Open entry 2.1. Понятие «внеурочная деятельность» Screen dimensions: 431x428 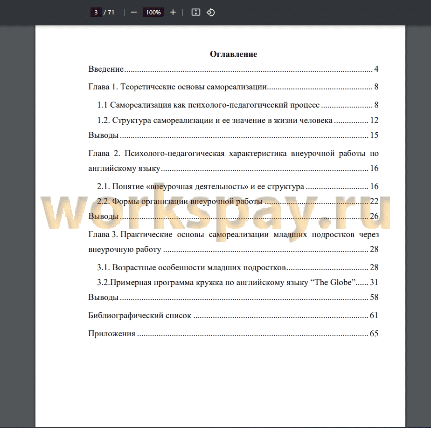(238, 186)
